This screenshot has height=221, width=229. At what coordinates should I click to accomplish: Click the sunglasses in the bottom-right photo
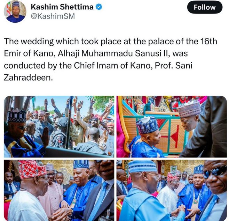pyautogui.click(x=215, y=171)
